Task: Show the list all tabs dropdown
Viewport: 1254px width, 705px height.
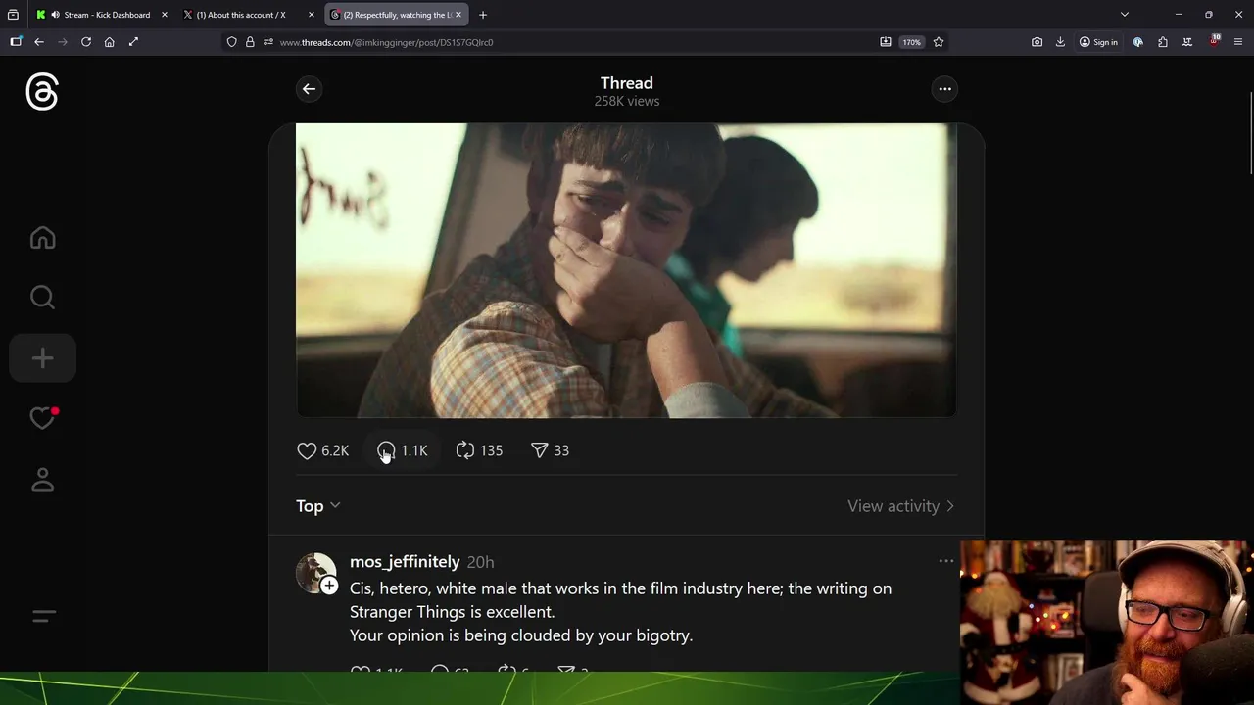Action: coord(1125,15)
